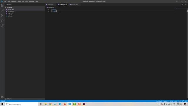
Task: Open the purple Adobe taskbar icon
Action: click(84, 104)
